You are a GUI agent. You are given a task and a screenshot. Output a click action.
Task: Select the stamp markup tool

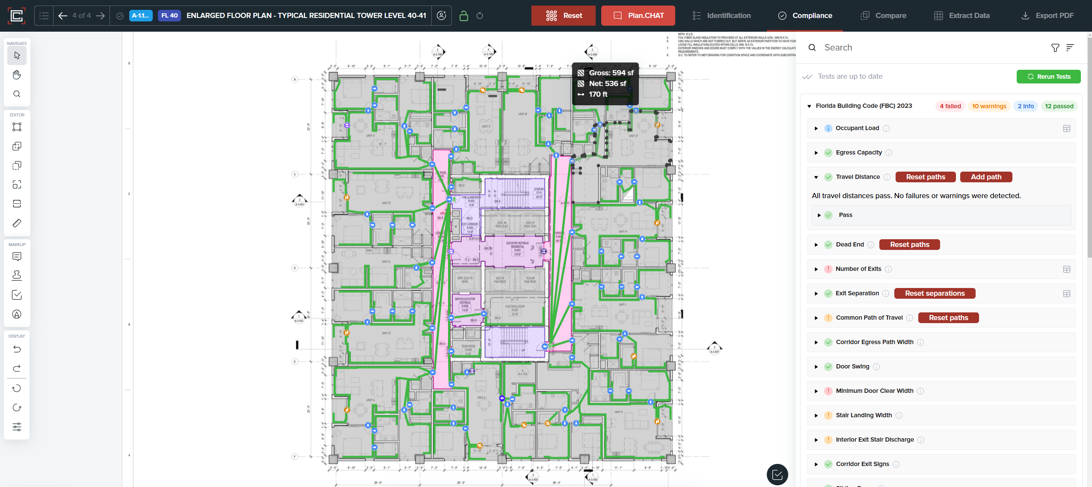(x=17, y=275)
